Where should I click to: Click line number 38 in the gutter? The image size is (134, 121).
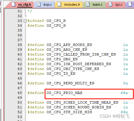(x=20, y=45)
